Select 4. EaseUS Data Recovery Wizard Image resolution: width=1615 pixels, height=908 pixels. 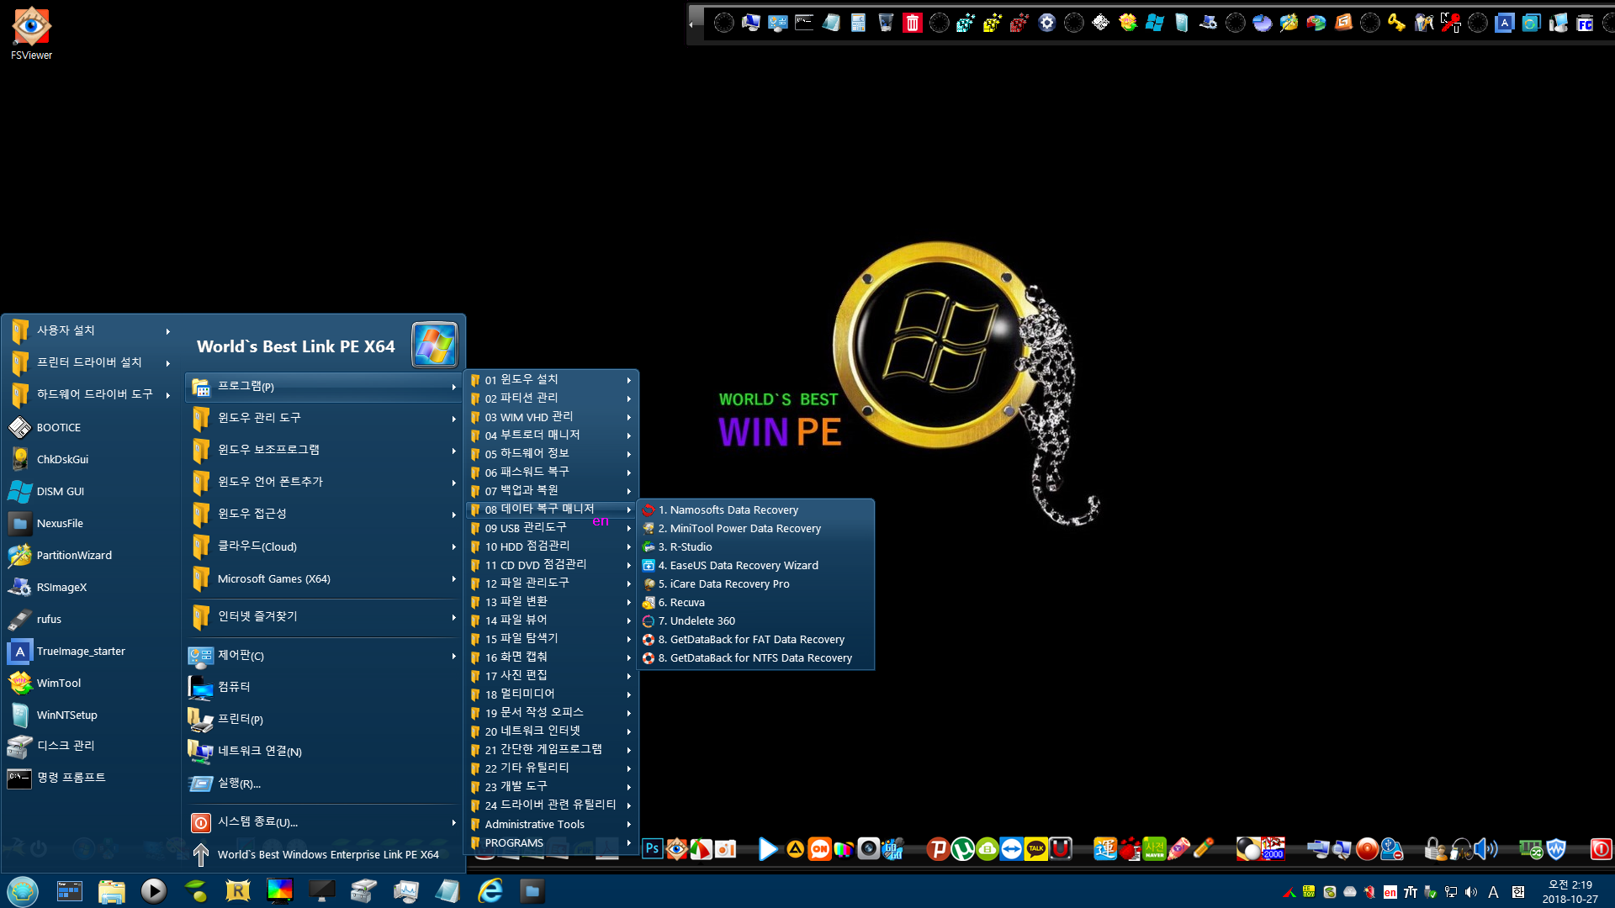[x=755, y=565]
